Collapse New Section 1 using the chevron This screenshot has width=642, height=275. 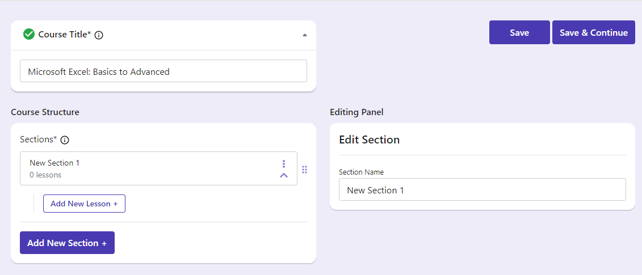click(284, 176)
